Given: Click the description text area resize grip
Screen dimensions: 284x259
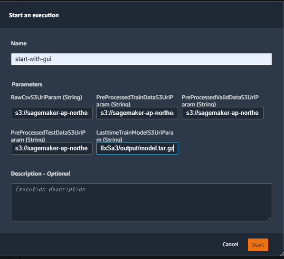Looking at the screenshot, I should pyautogui.click(x=269, y=219).
